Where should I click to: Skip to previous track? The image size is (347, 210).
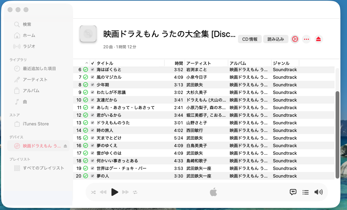(x=103, y=192)
